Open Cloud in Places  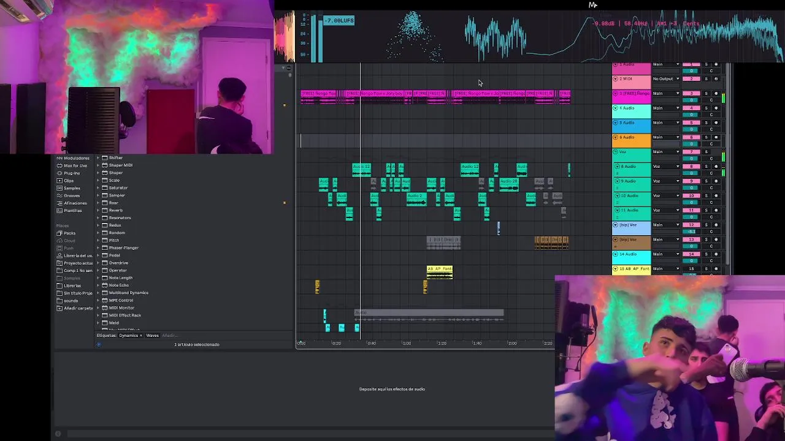(66, 240)
